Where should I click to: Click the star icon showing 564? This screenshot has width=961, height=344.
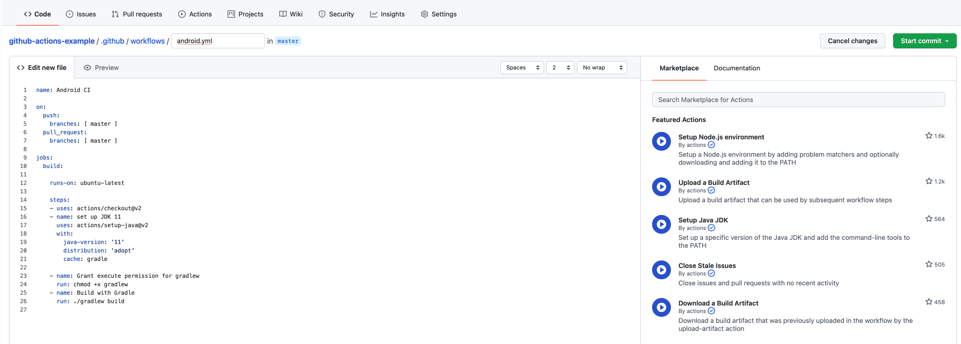point(929,219)
